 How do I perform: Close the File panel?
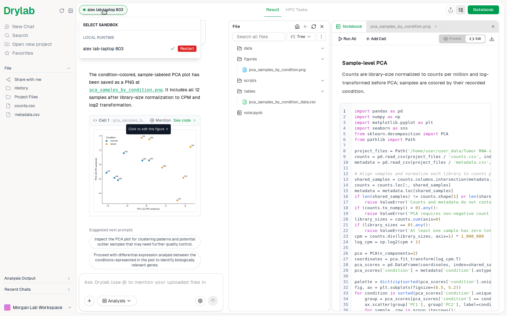(x=322, y=27)
